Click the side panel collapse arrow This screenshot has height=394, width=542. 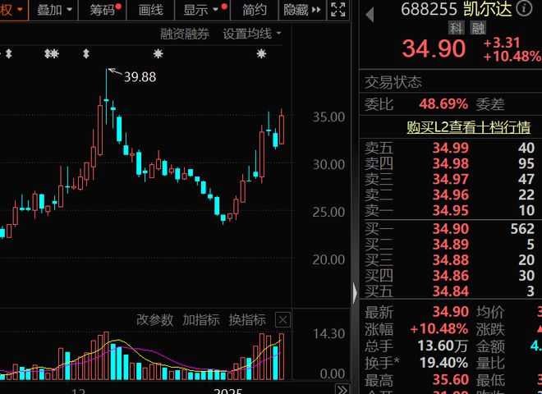click(355, 293)
